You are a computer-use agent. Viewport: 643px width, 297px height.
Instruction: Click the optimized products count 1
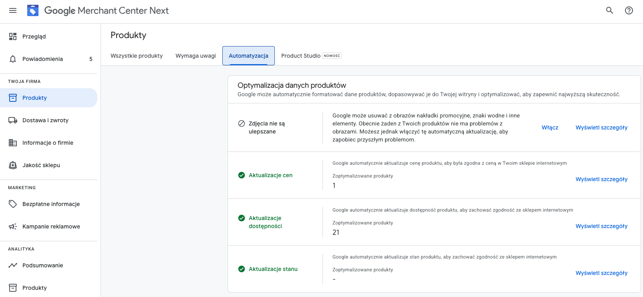pos(334,186)
